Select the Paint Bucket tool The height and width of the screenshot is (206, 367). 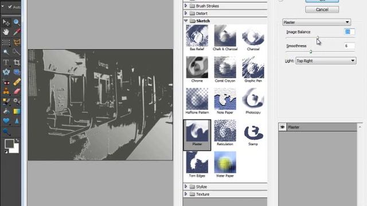6,112
